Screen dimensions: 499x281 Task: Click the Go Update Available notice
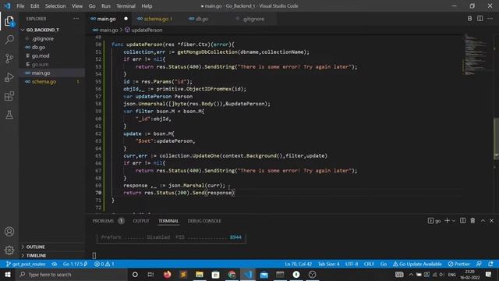(x=417, y=264)
